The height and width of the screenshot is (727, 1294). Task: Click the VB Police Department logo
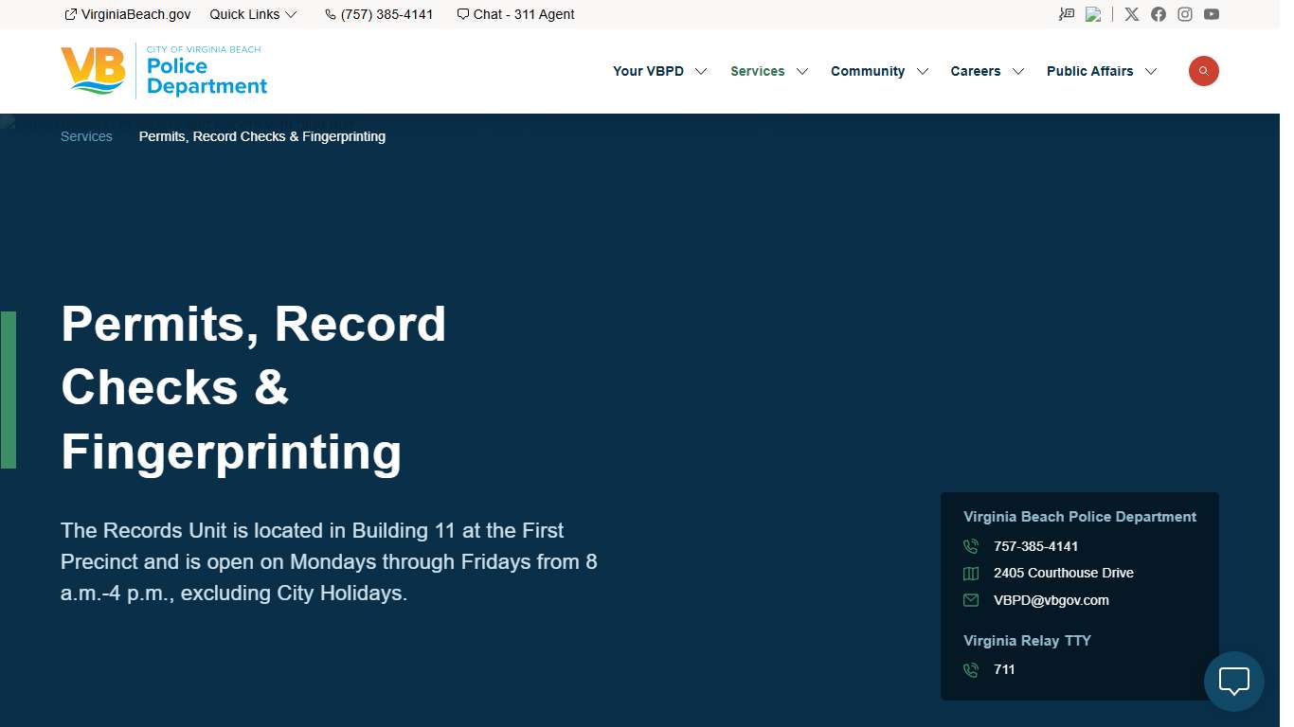click(162, 71)
